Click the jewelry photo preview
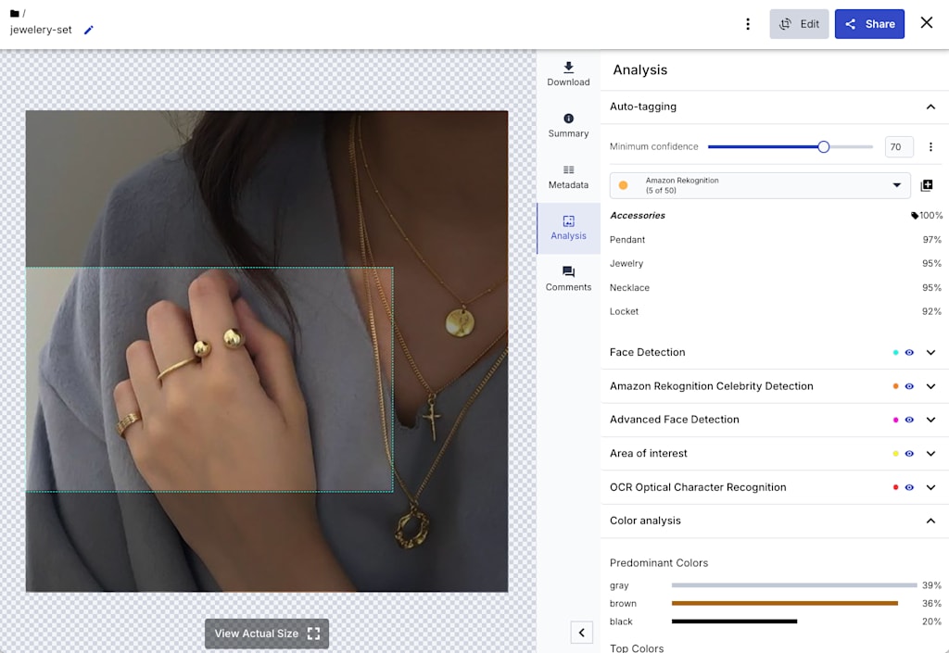Screen dimensions: 949x653 click(267, 351)
